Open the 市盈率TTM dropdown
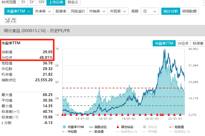Image resolution: width=205 pixels, height=136 pixels. [18, 11]
